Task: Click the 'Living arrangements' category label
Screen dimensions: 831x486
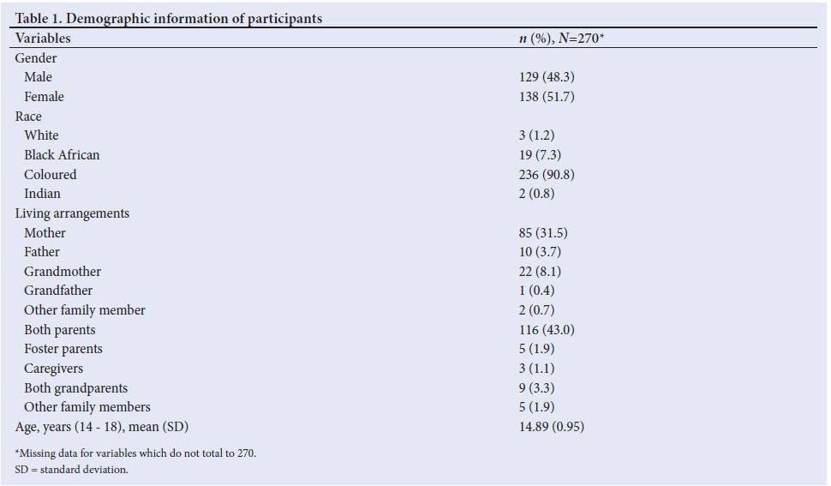Action: (72, 213)
